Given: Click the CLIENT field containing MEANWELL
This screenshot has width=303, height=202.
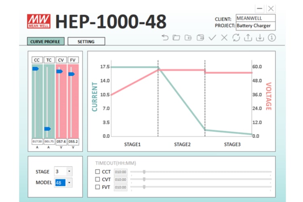Looking at the screenshot, I should (x=255, y=18).
